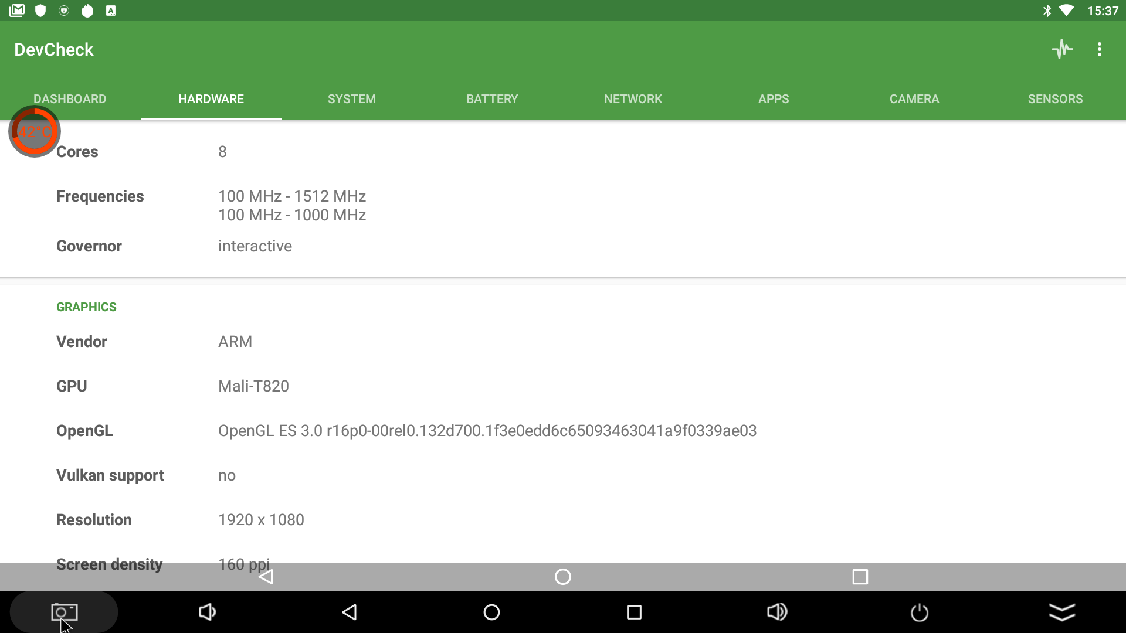Screen dimensions: 1126x633
Task: Lower volume with the speaker-down icon
Action: 207,612
